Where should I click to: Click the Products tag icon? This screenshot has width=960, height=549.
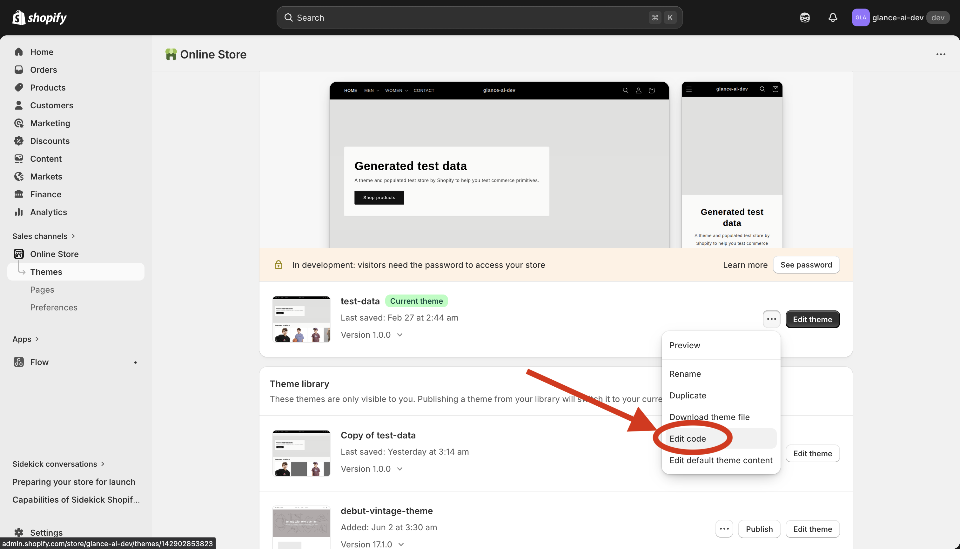[x=19, y=87]
